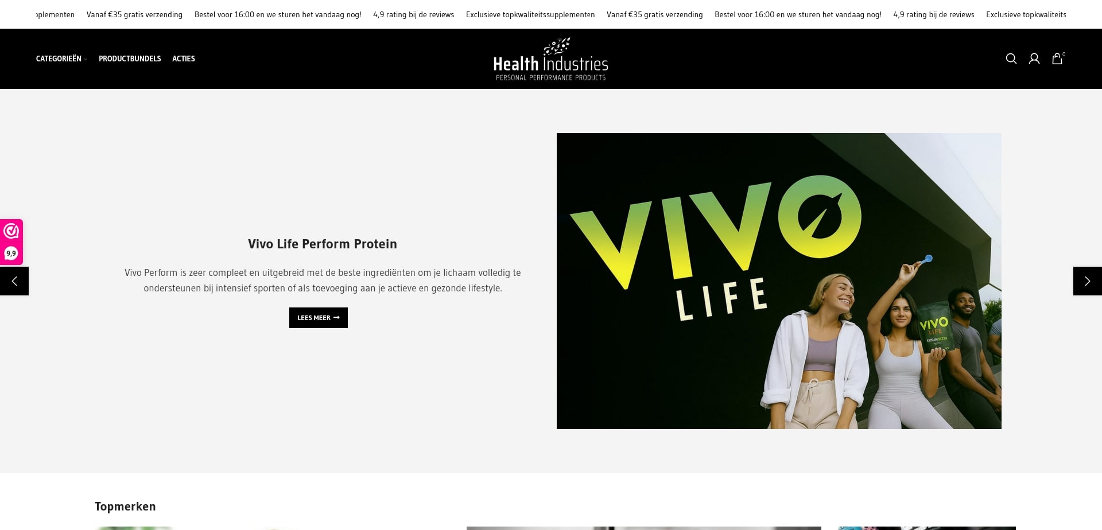Open the Acties menu item
Viewport: 1102px width, 530px height.
(184, 59)
